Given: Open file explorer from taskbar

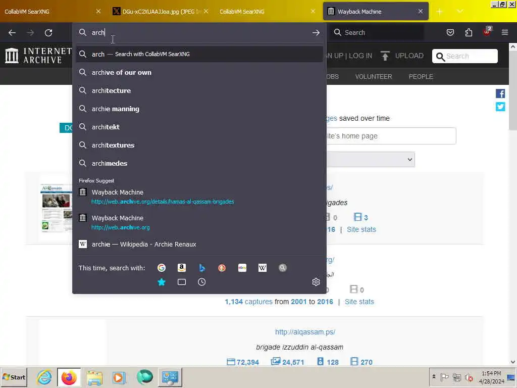Looking at the screenshot, I should tap(94, 377).
